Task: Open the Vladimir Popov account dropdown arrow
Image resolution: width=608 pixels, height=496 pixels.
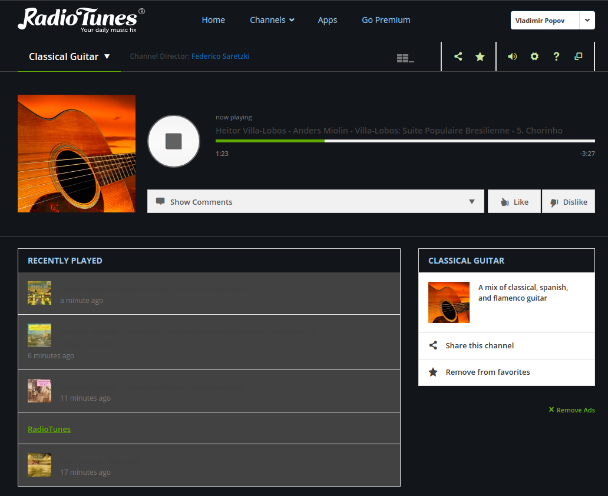Action: (587, 20)
